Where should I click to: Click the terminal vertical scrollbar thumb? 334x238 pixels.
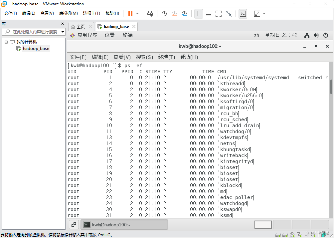pos(331,87)
